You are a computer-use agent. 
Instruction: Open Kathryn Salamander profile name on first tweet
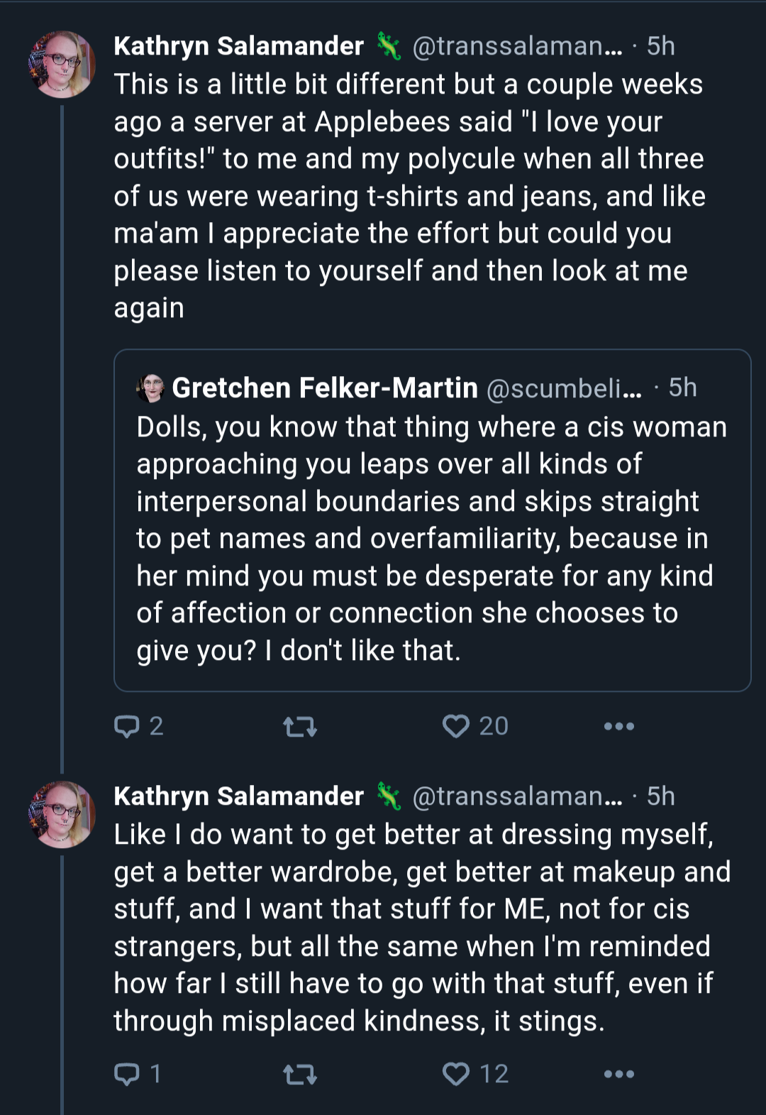[239, 46]
